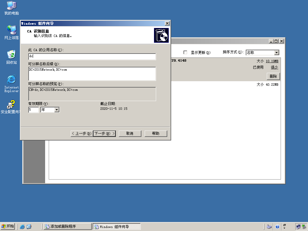
Task: Click the distinguished name preview box
Action: click(92, 94)
